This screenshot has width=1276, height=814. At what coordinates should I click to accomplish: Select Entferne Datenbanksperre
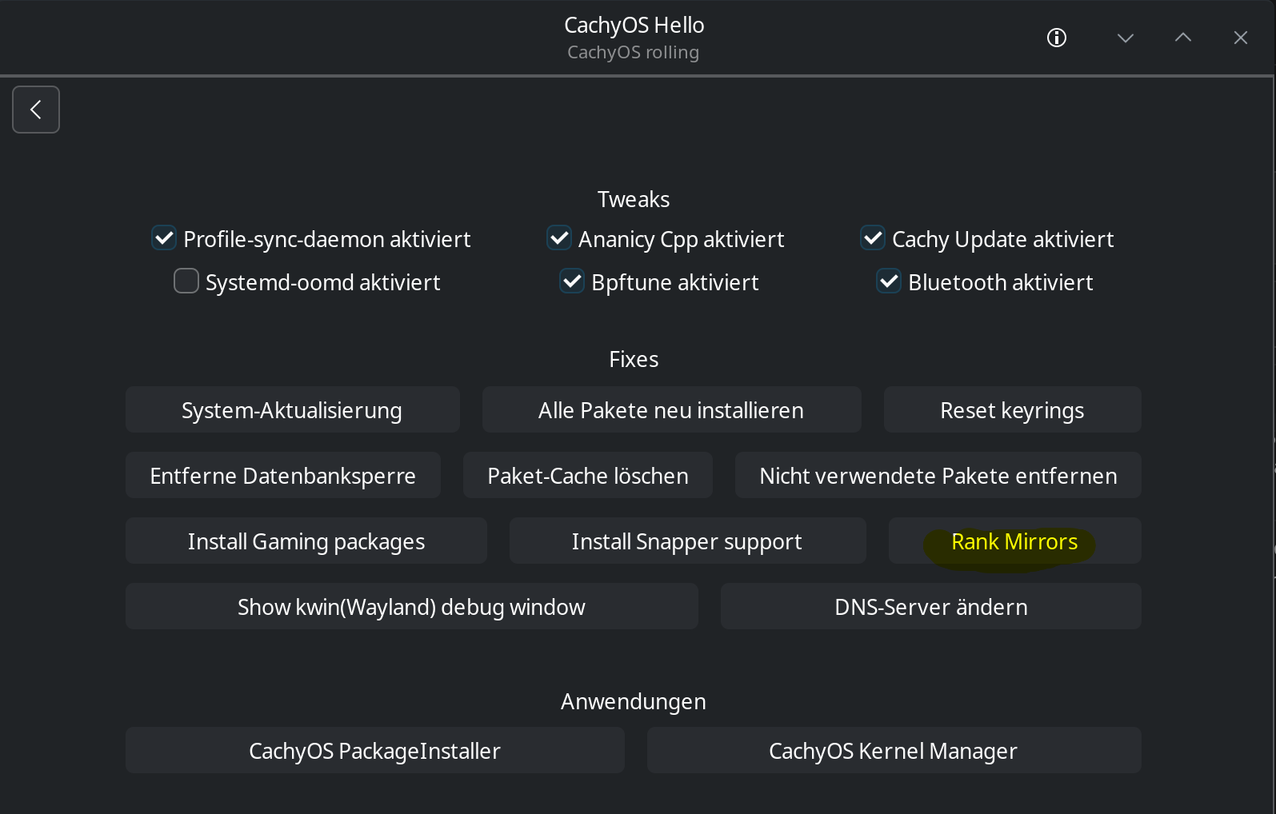pos(282,476)
